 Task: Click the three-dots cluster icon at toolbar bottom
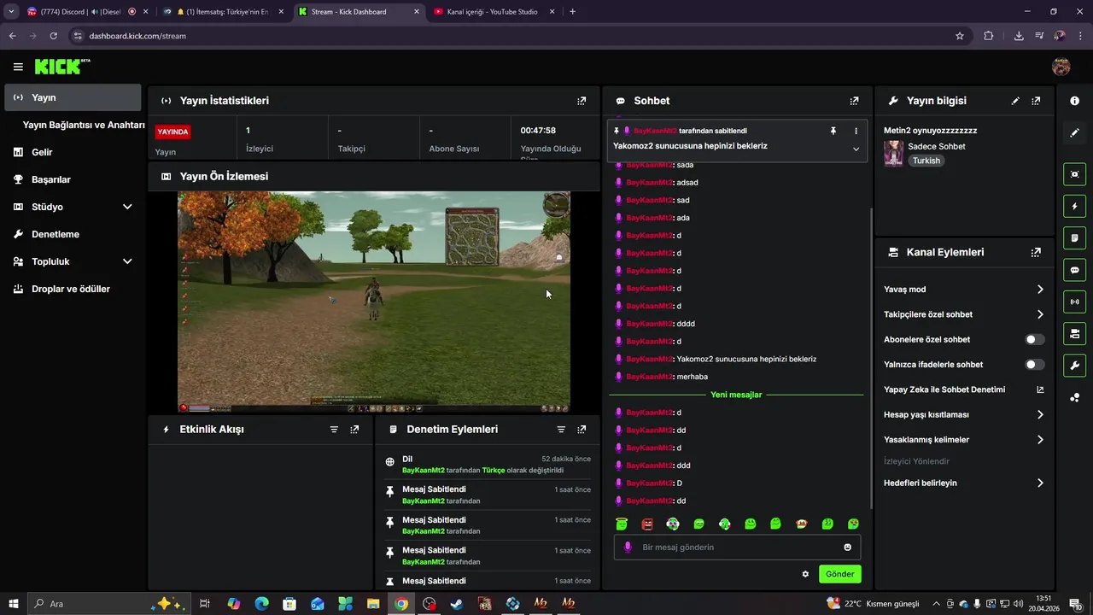pyautogui.click(x=1074, y=397)
